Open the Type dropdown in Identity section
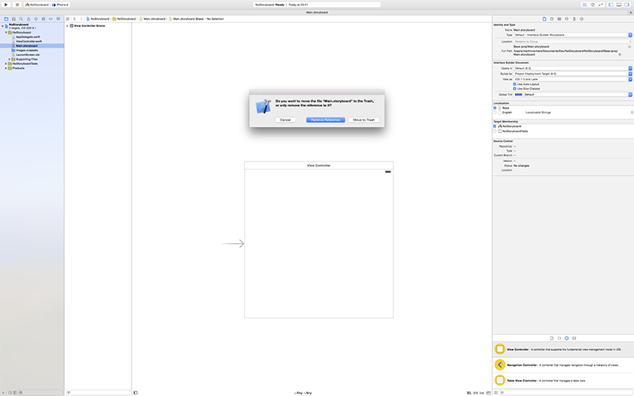Viewport: 634px width, 396px height. pos(572,35)
